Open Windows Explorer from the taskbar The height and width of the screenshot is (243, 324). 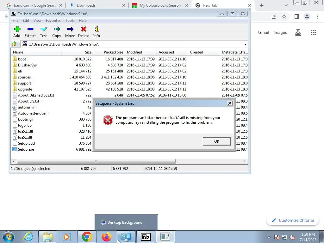(48, 237)
